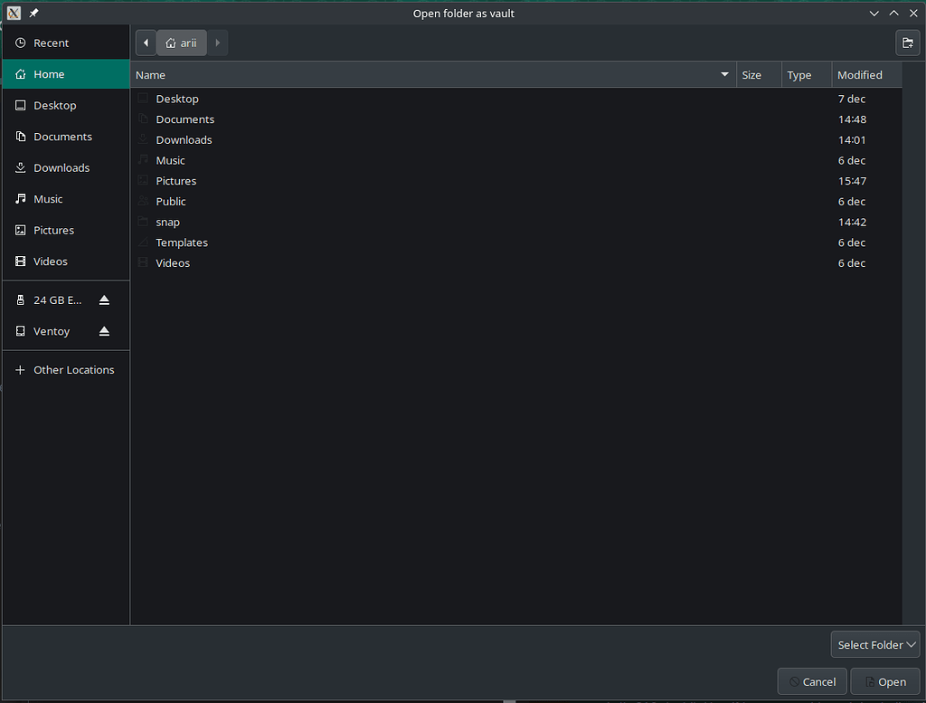The width and height of the screenshot is (926, 703).
Task: Navigate forward with the right arrow
Action: point(217,43)
